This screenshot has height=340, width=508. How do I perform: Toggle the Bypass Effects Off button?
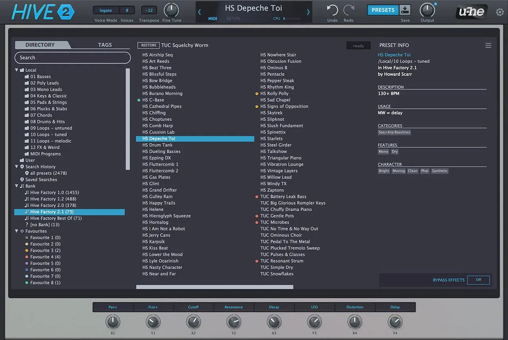[478, 280]
